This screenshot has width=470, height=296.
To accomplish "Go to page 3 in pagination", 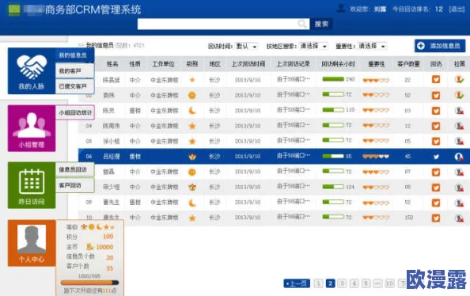I will click(342, 283).
